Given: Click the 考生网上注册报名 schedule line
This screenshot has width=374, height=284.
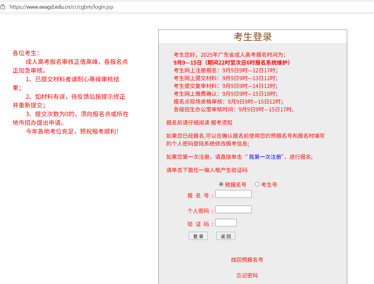Looking at the screenshot, I should tap(226, 71).
